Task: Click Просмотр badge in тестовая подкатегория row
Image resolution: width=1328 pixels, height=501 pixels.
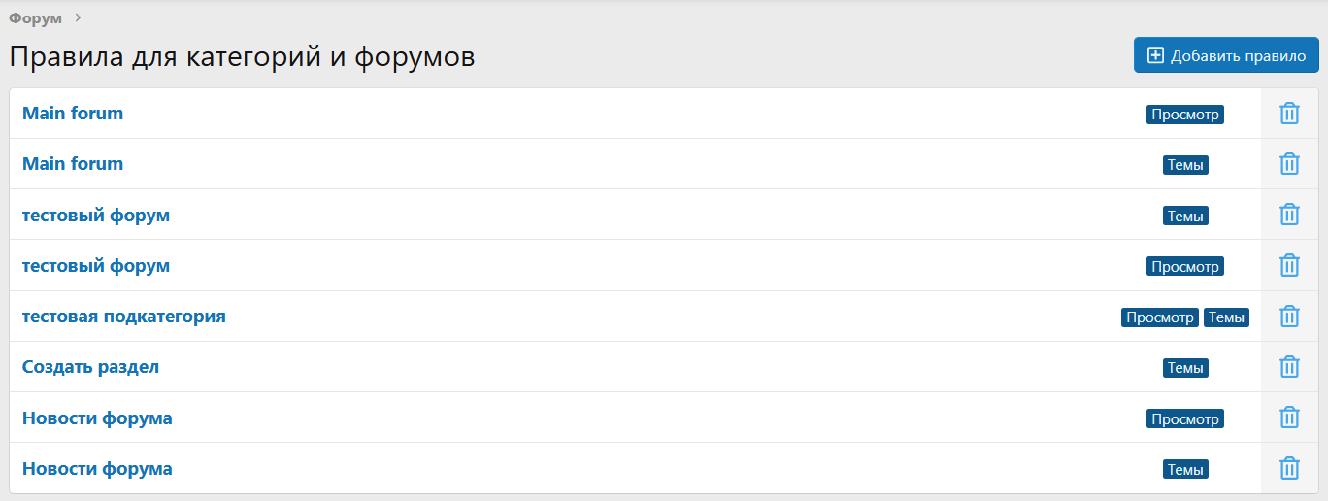Action: coord(1159,317)
